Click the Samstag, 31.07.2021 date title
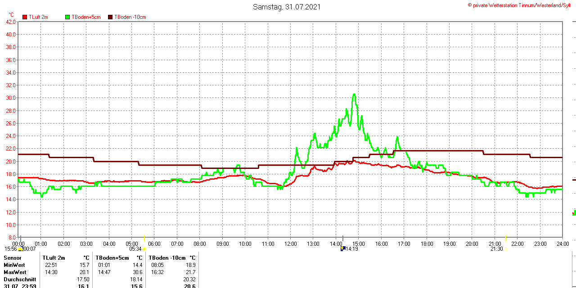 [287, 7]
